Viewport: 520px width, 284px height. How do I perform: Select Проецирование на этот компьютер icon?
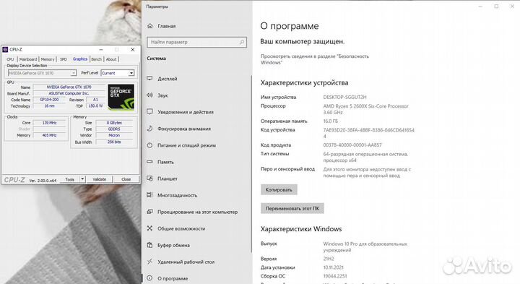[x=150, y=212]
